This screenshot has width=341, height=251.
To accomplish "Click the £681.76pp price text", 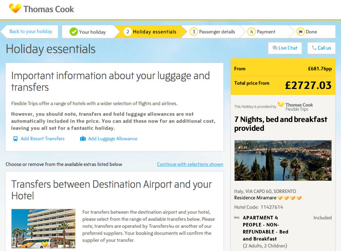I will pos(320,69).
